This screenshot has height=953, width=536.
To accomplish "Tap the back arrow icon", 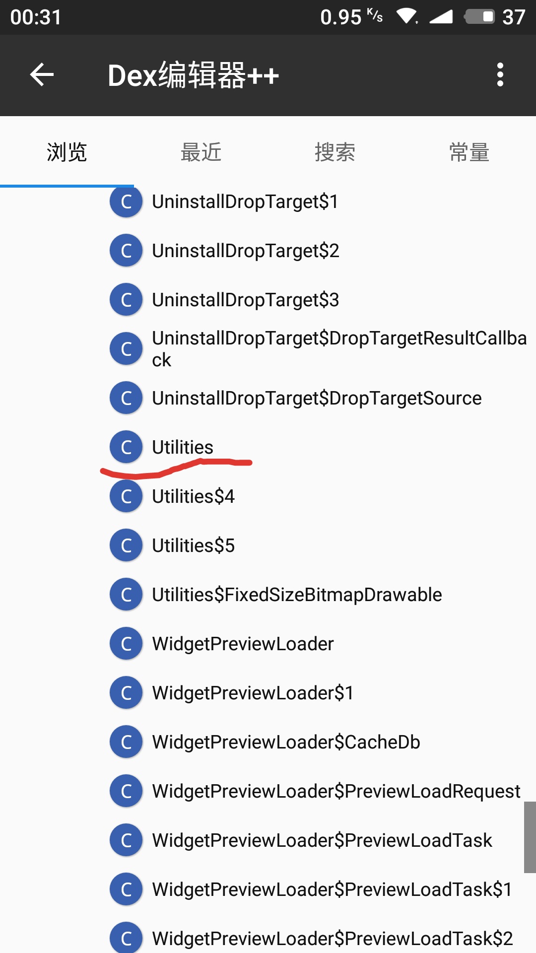I will tap(42, 75).
